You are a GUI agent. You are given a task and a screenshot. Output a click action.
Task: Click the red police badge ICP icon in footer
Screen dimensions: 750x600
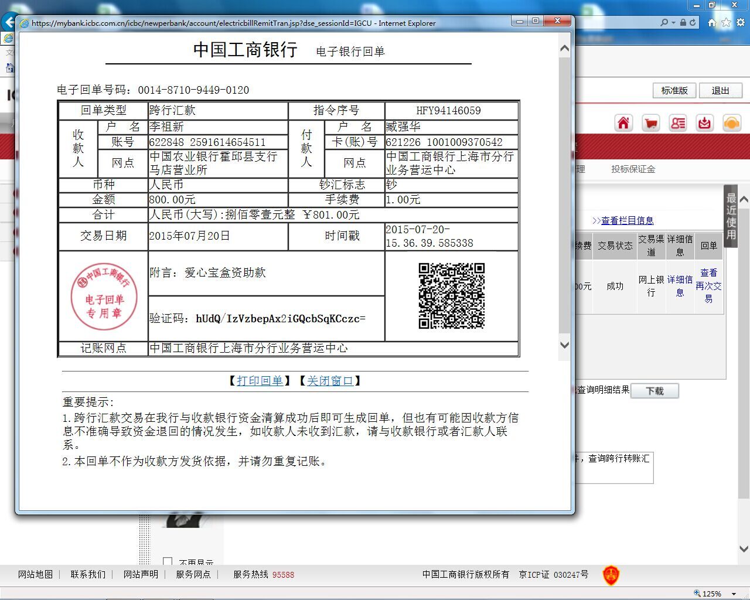click(611, 575)
